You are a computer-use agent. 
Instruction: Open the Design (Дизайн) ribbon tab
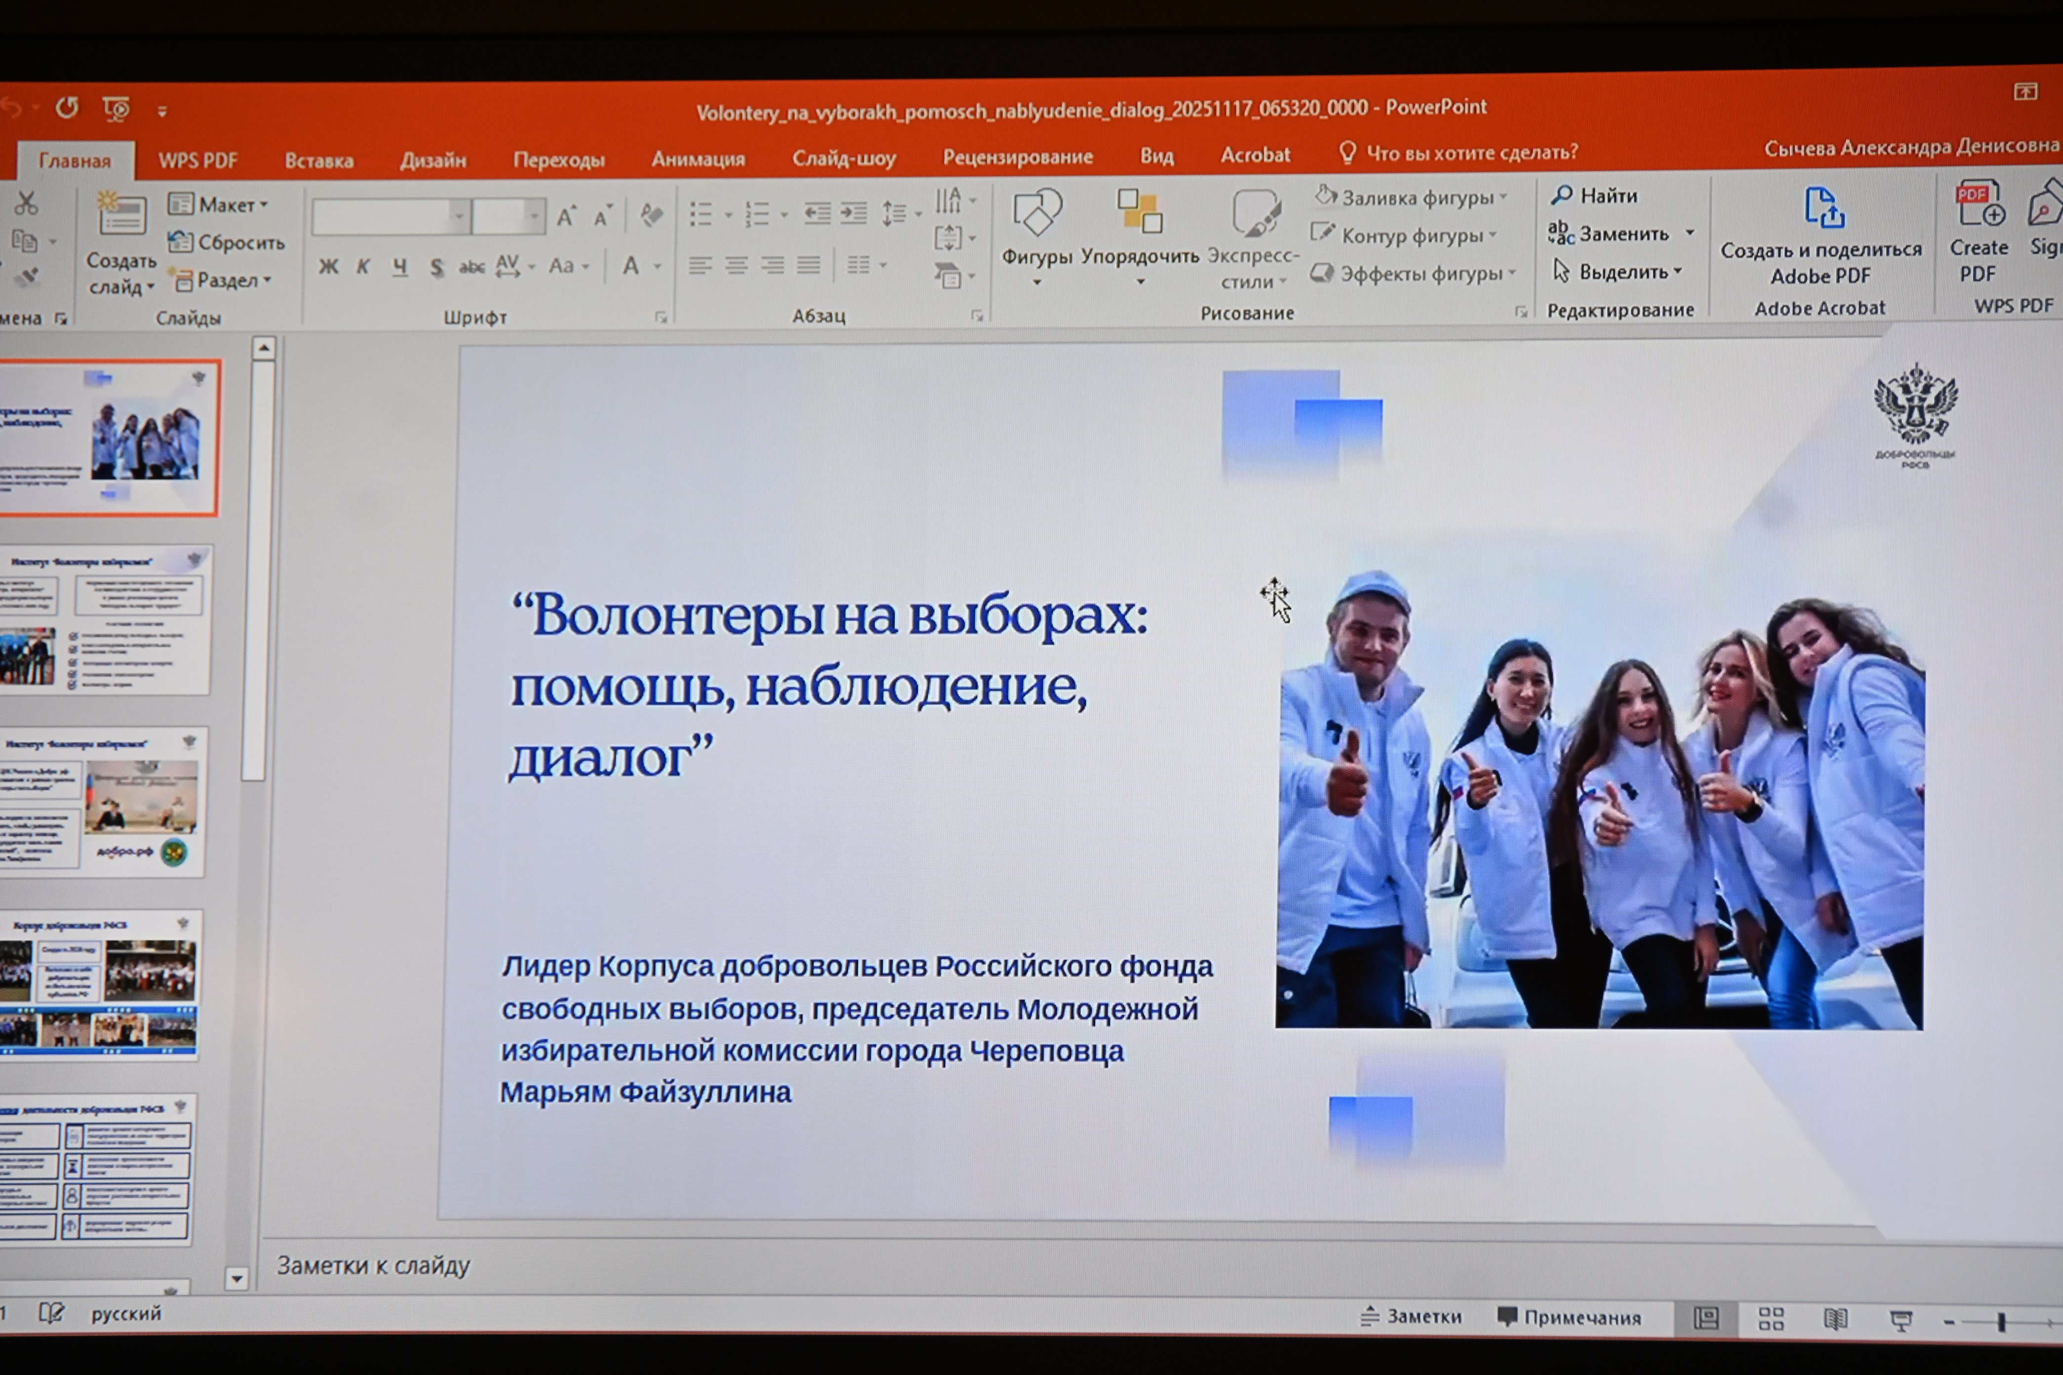(x=432, y=160)
